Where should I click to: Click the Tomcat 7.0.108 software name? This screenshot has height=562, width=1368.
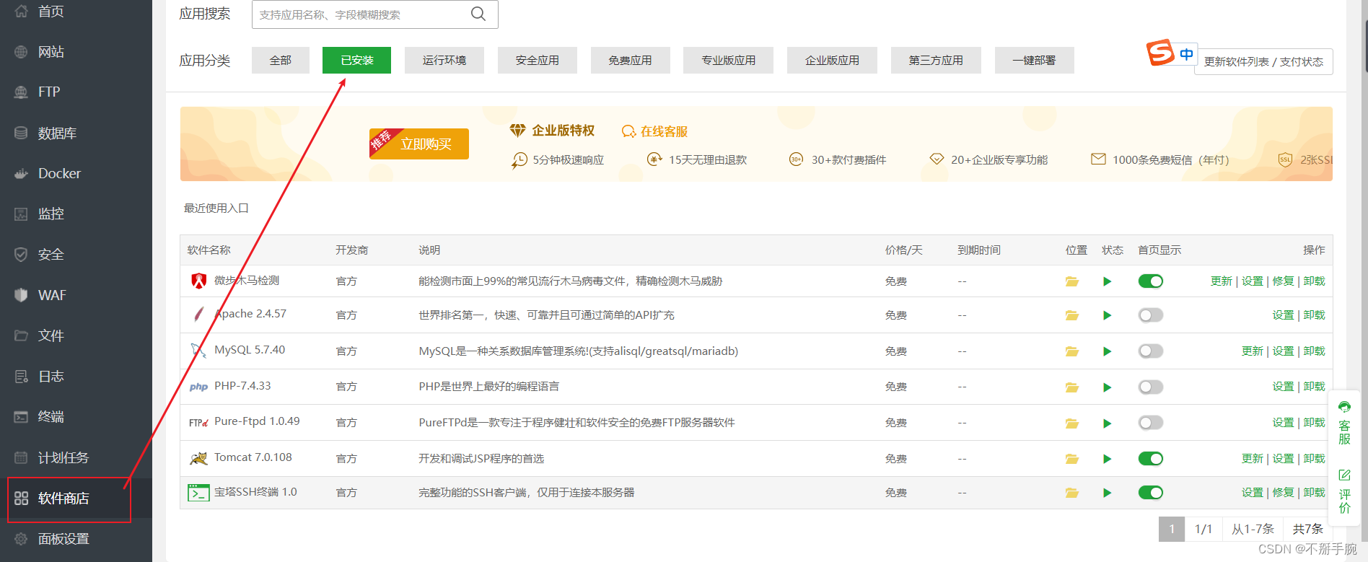(x=253, y=457)
